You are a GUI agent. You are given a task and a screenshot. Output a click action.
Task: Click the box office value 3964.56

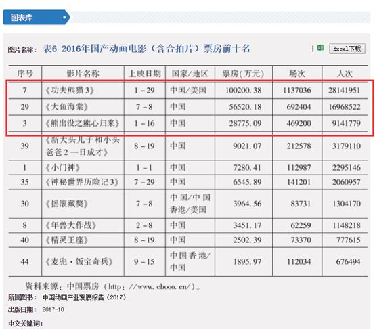(247, 204)
